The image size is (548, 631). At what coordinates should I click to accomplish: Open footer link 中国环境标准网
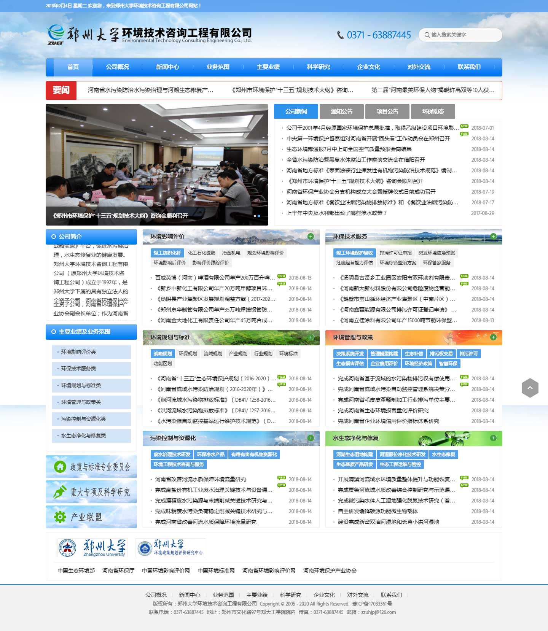(216, 571)
